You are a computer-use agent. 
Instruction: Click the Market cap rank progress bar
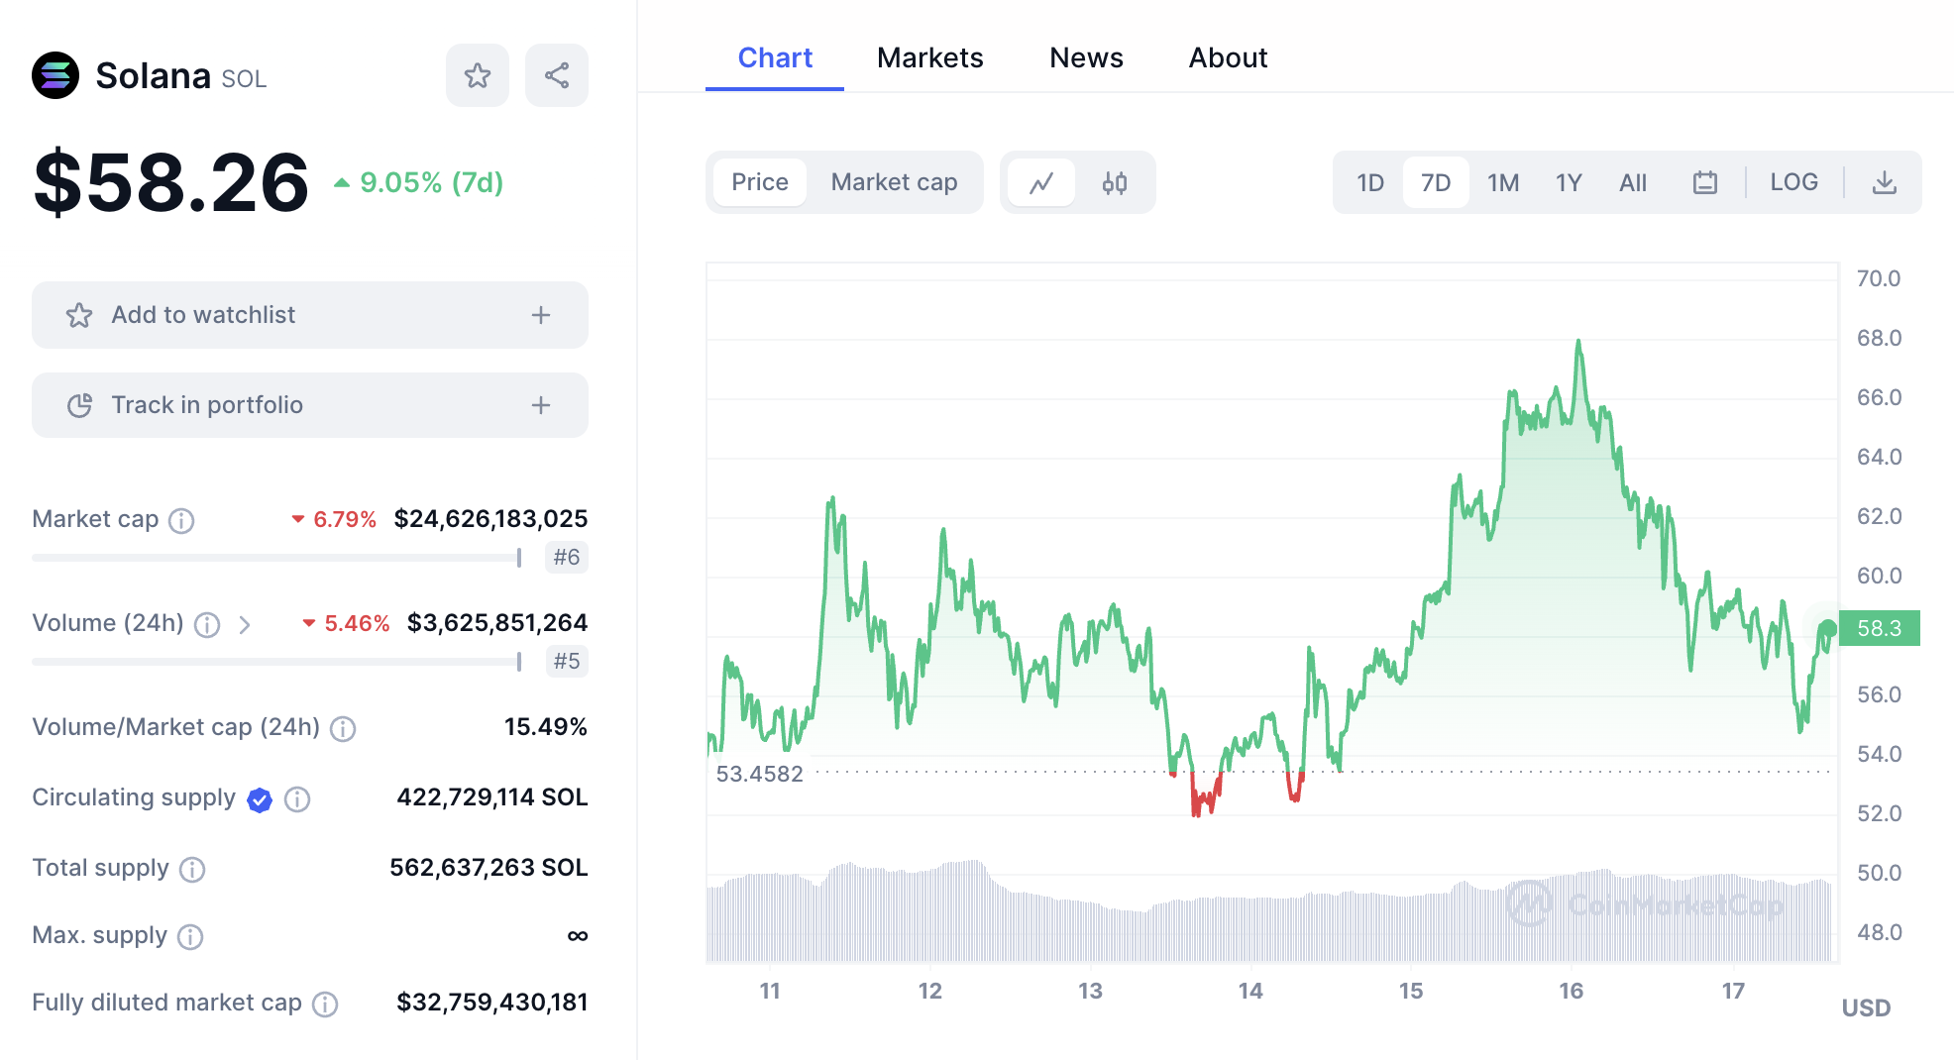276,558
